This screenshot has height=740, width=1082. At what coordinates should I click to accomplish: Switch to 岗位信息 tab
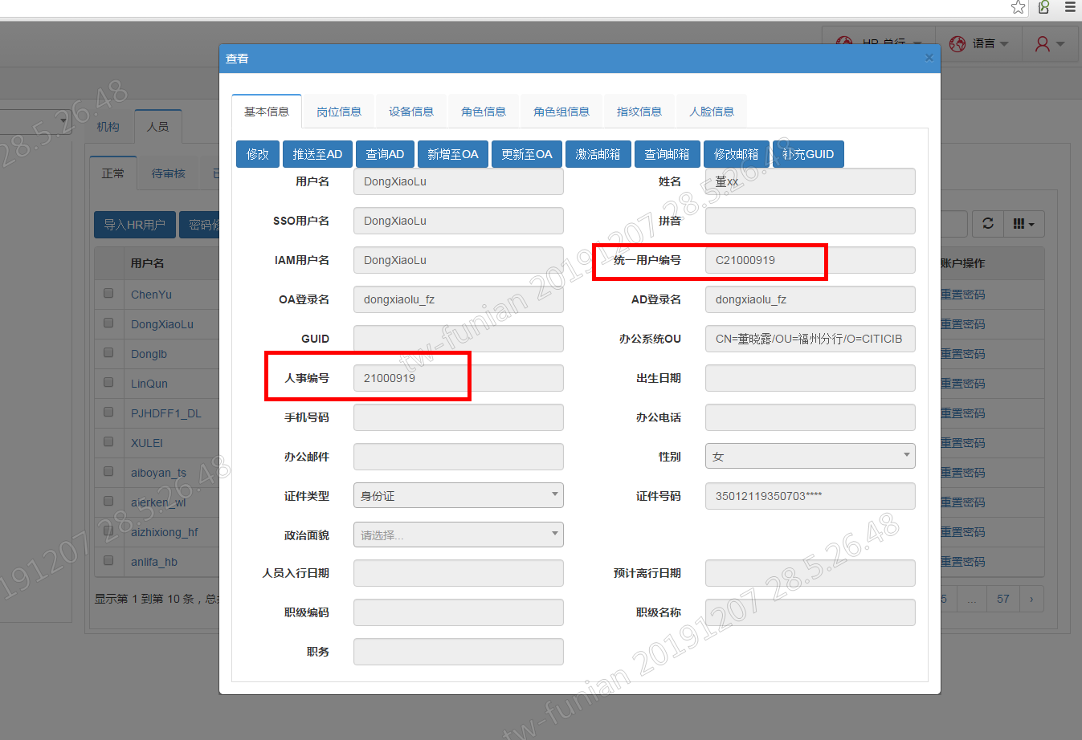[x=339, y=112]
